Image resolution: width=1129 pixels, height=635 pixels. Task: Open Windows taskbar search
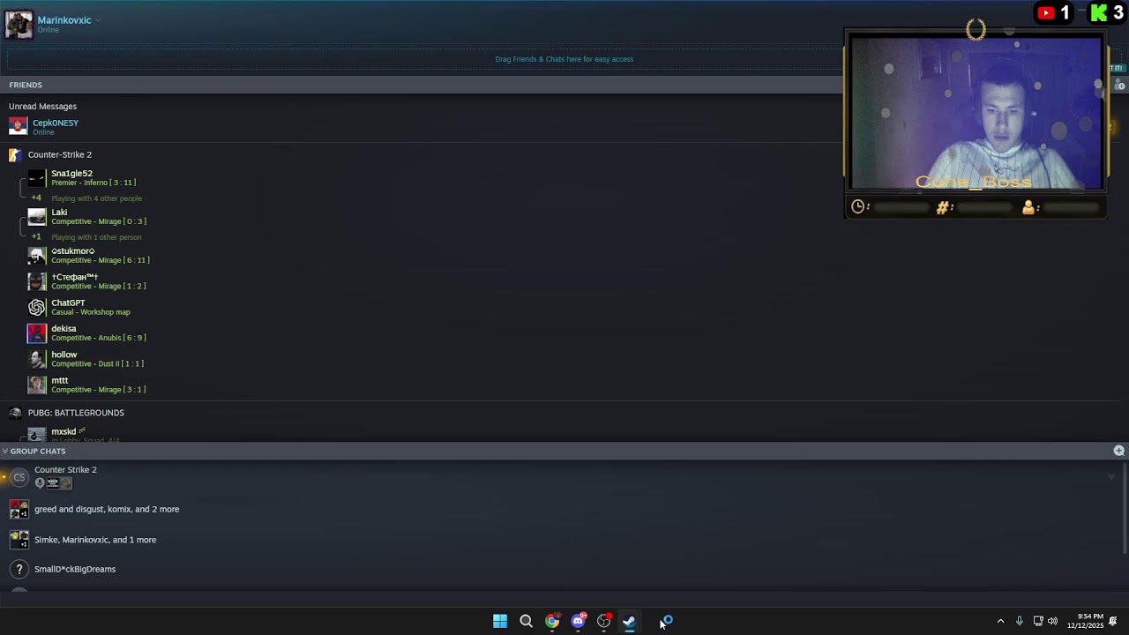(x=526, y=621)
